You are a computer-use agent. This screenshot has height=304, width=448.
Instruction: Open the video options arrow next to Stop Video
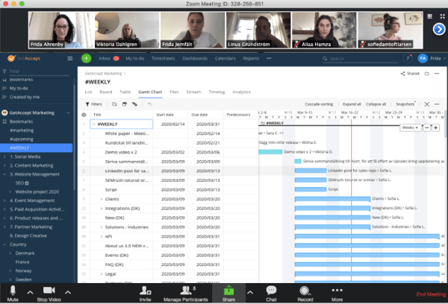click(x=68, y=292)
